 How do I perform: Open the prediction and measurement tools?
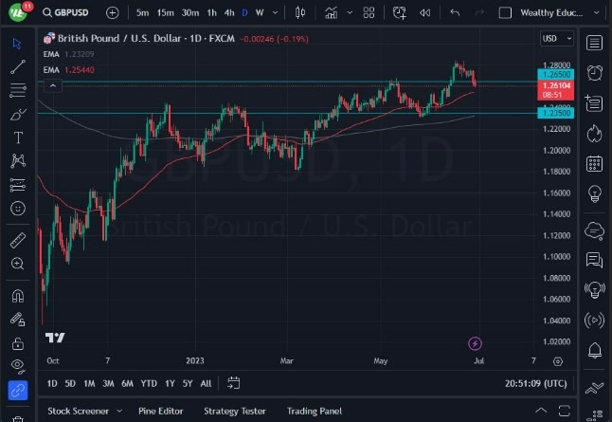point(18,184)
